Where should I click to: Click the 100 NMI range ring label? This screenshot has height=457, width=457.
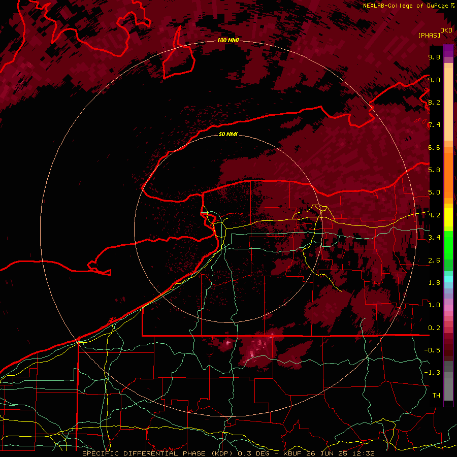tap(228, 40)
